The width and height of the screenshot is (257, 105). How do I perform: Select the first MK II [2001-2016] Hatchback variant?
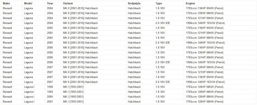(80, 8)
